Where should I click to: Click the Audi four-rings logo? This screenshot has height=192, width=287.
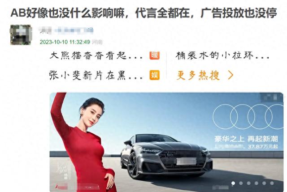click(248, 117)
